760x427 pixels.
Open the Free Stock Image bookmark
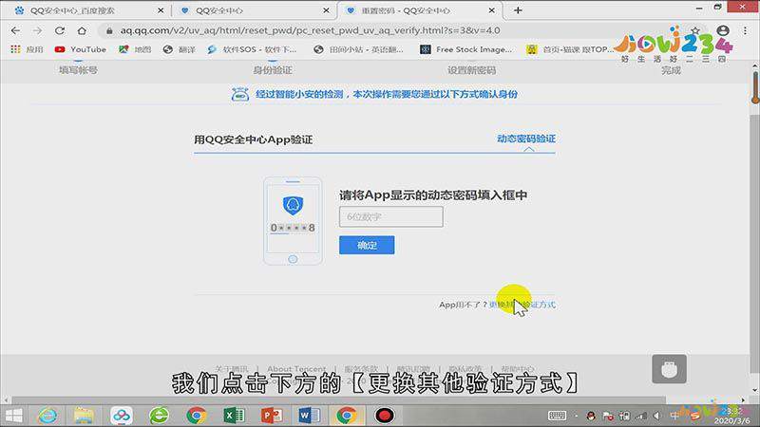465,49
